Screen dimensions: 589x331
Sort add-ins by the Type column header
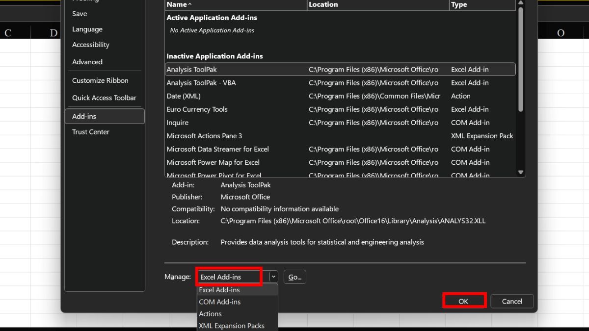(x=482, y=4)
